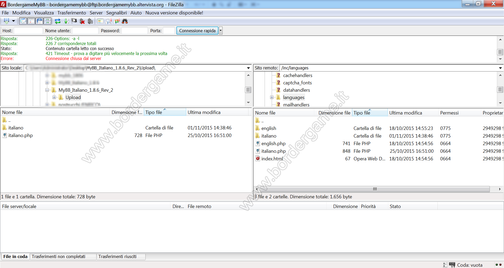The image size is (504, 268).
Task: Switch to Trasferimenti riusciti tab
Action: [x=121, y=257]
